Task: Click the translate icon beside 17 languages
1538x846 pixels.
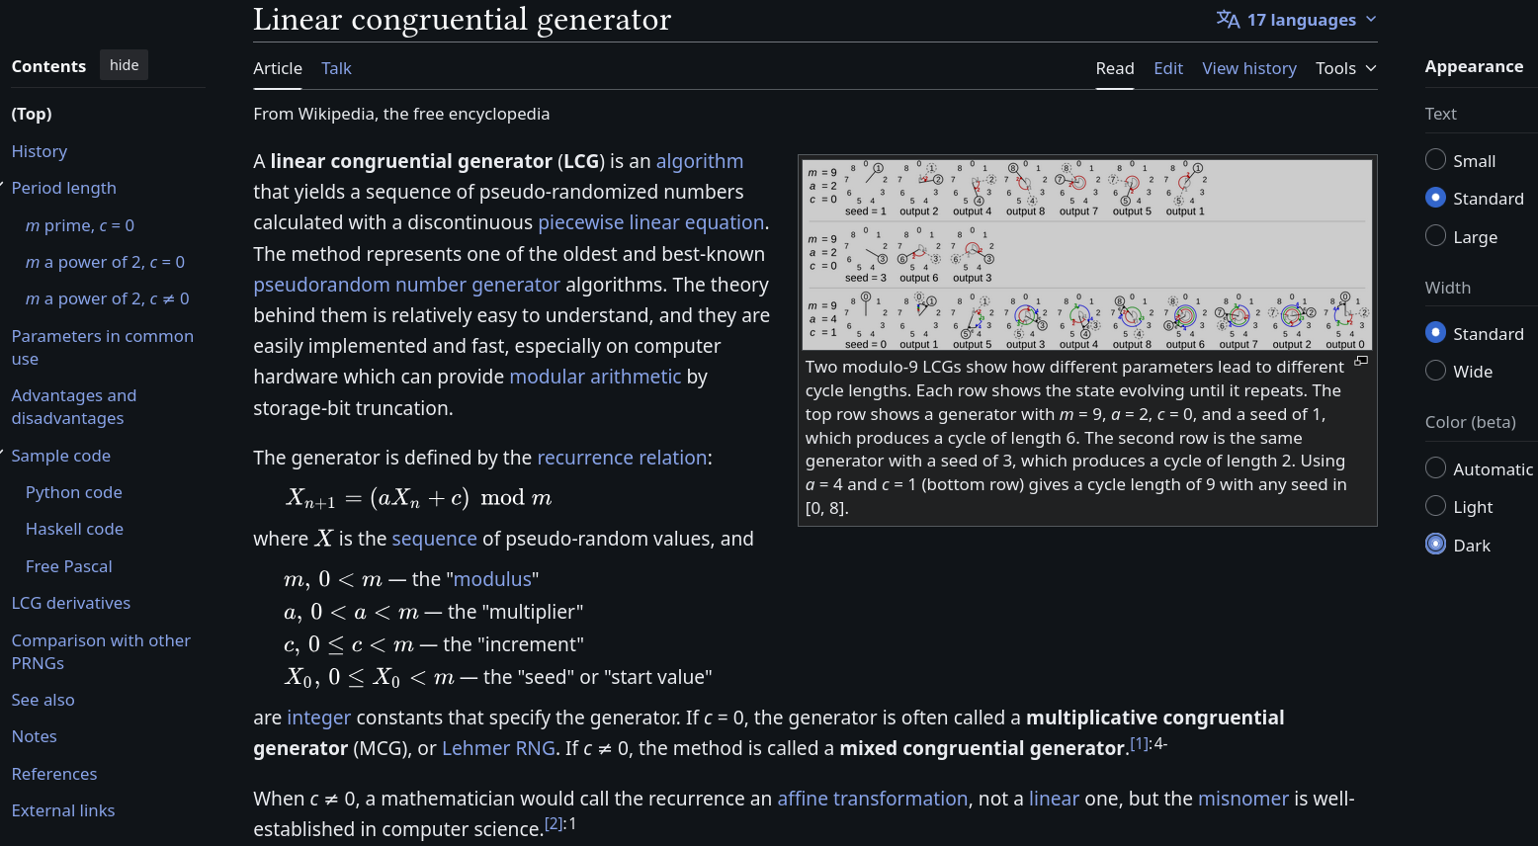Action: coord(1228,20)
